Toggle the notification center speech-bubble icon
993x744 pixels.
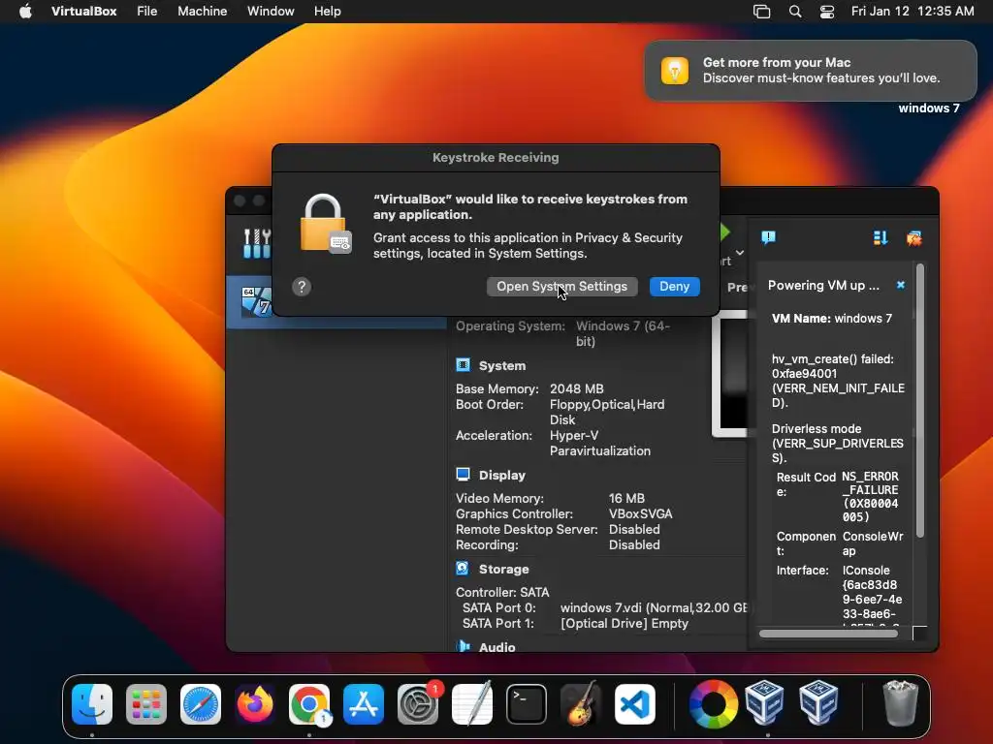pos(768,238)
